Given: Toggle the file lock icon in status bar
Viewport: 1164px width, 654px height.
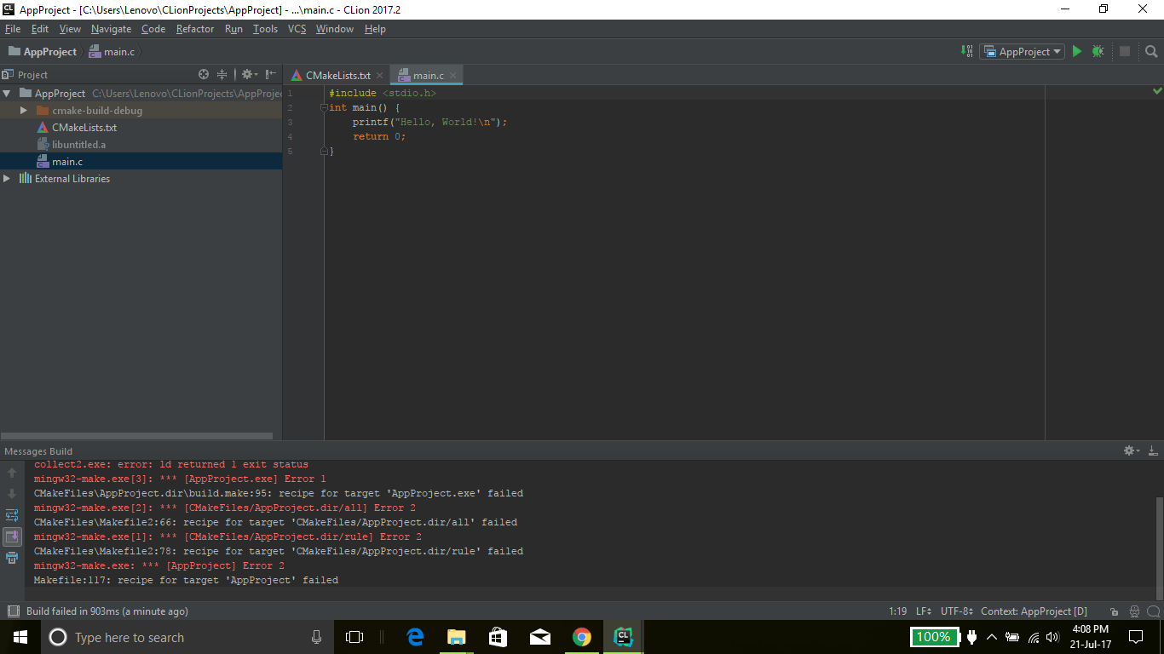Looking at the screenshot, I should point(1115,611).
